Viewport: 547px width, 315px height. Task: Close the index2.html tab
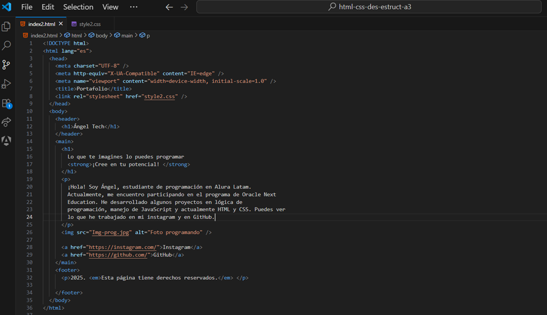(x=61, y=23)
